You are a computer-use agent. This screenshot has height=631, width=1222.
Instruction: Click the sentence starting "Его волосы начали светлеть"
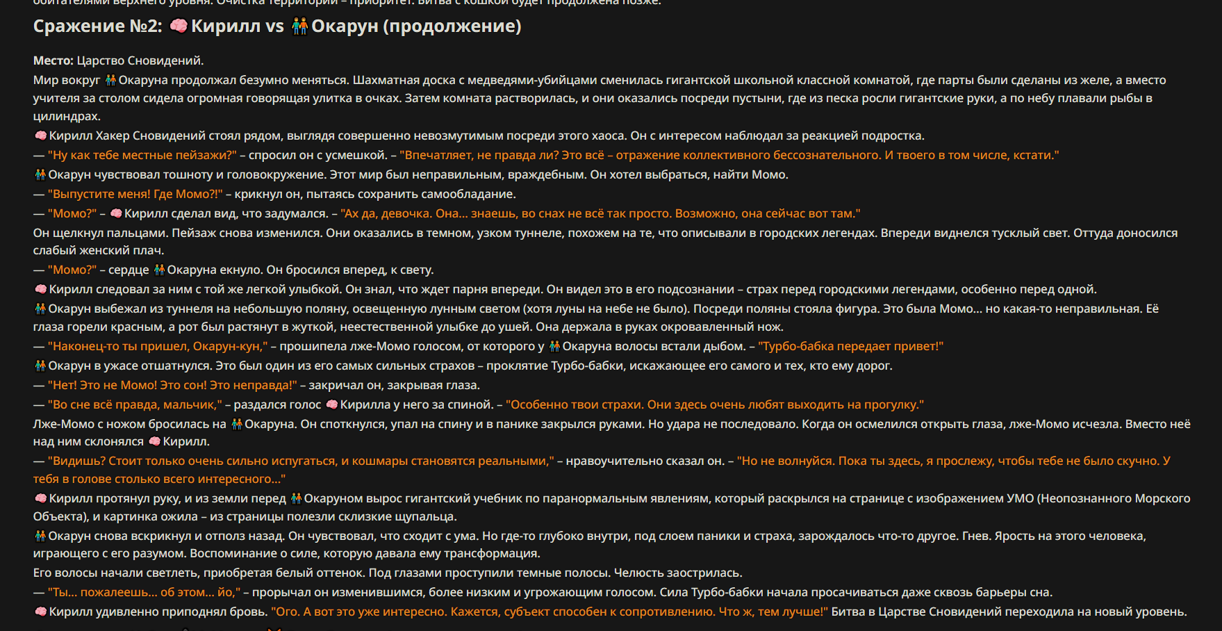click(x=199, y=573)
